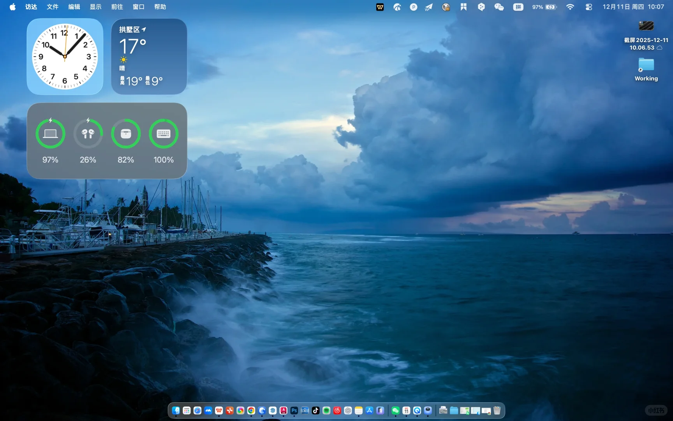
Task: Click the analog clock widget
Action: pyautogui.click(x=65, y=57)
